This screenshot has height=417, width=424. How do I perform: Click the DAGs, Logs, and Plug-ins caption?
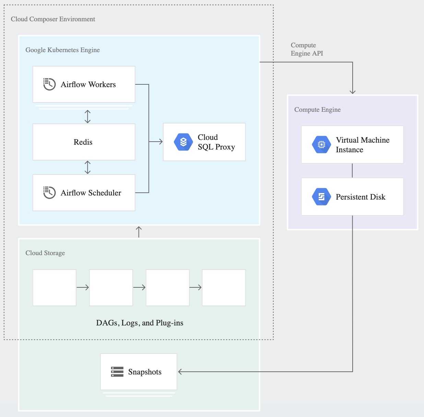coord(140,323)
